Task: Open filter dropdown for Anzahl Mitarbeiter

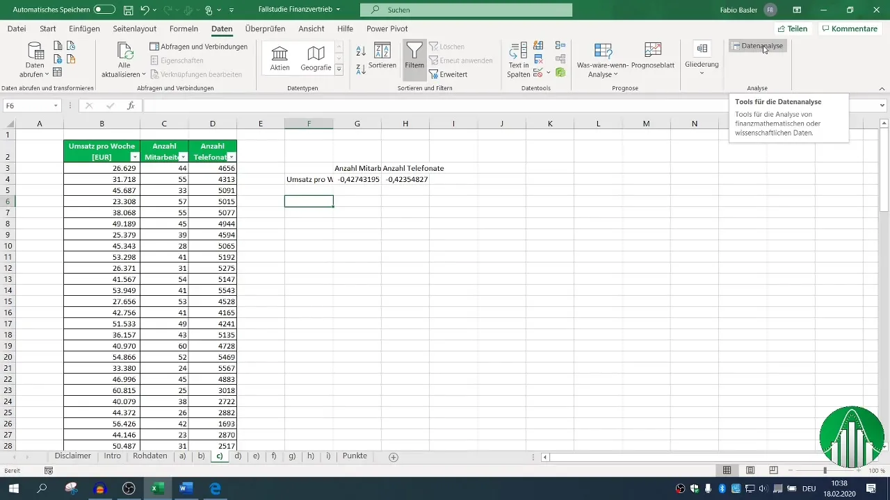Action: (183, 157)
